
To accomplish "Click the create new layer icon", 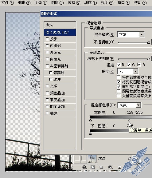I will (119, 167).
